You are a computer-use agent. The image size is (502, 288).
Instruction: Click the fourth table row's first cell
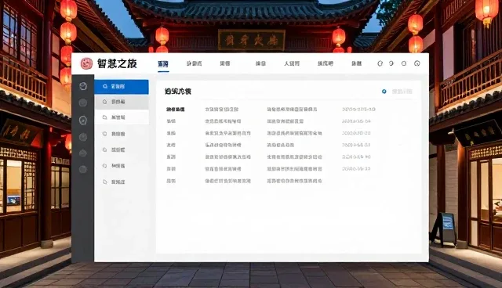(x=171, y=145)
